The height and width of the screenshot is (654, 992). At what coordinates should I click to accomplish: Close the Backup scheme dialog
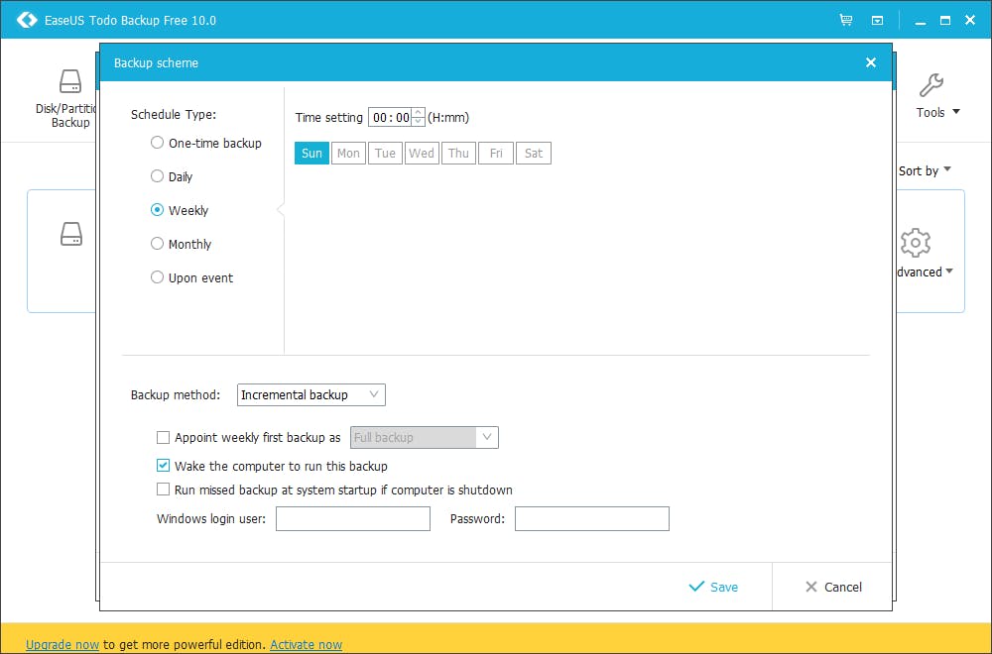click(871, 62)
